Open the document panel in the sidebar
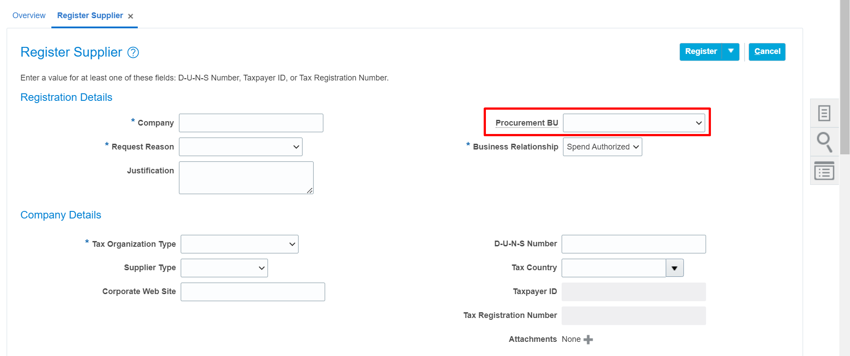 824,113
